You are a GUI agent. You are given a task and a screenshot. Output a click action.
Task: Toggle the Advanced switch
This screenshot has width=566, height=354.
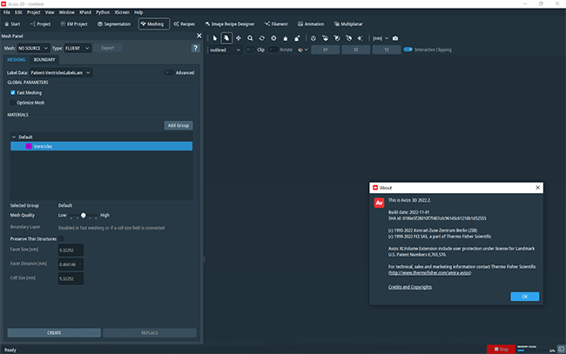169,72
